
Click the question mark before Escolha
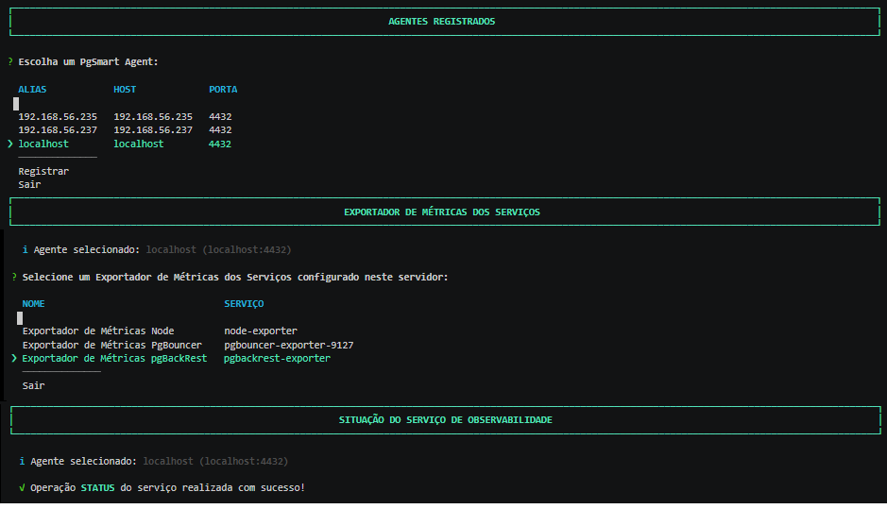pos(10,61)
